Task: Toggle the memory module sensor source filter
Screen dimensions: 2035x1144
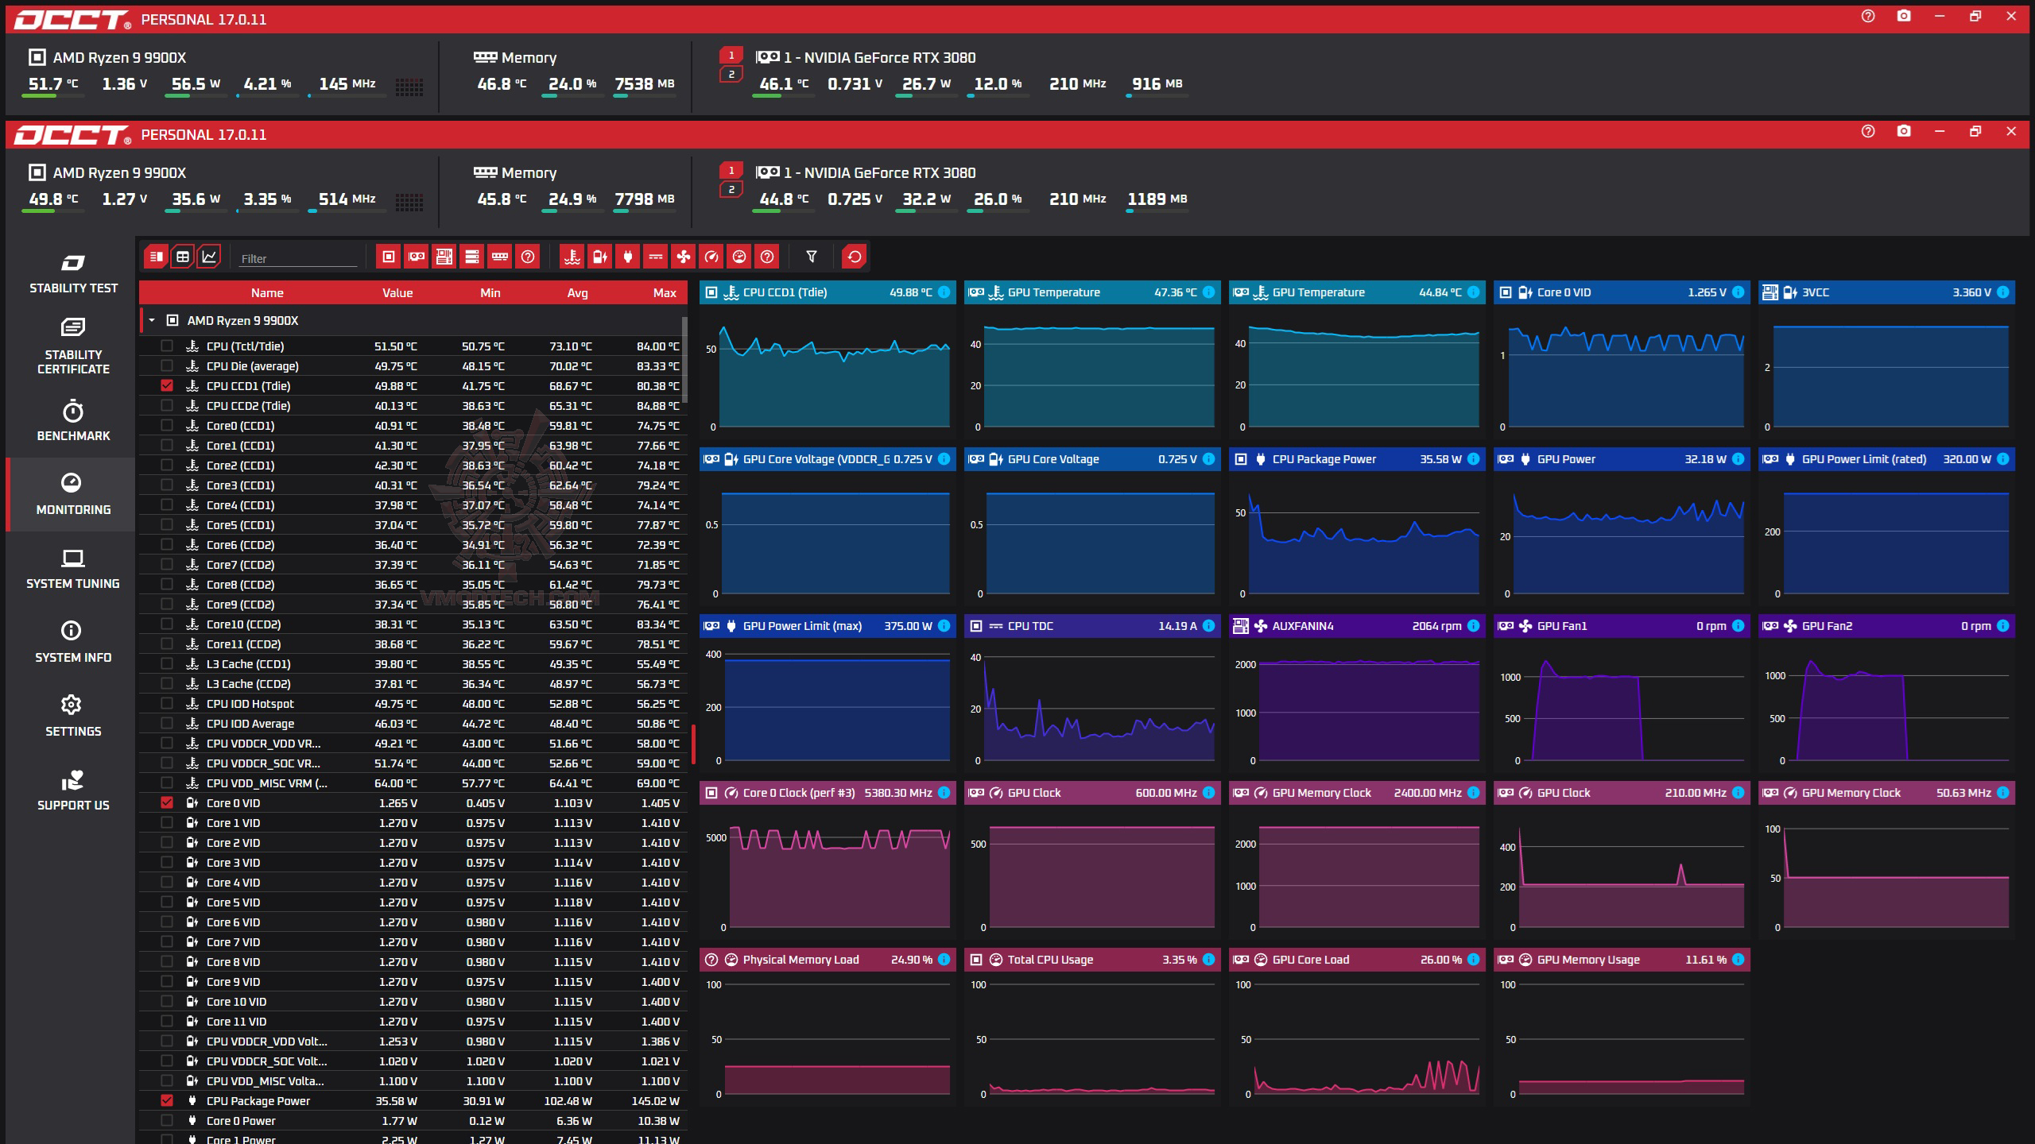Action: [x=500, y=257]
